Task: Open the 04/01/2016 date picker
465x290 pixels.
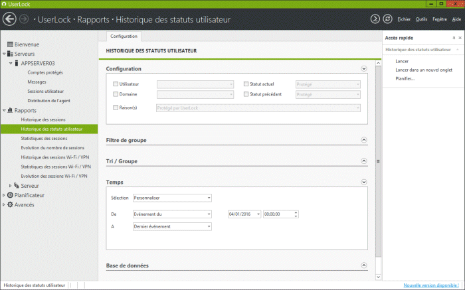Action: [258, 214]
